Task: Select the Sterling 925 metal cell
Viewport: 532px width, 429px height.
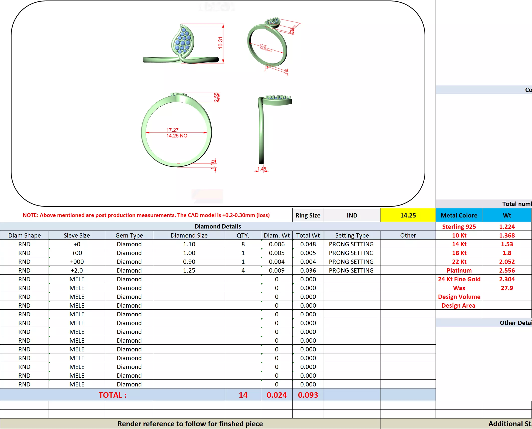Action: click(x=459, y=227)
